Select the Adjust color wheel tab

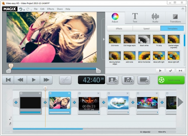(x=115, y=18)
